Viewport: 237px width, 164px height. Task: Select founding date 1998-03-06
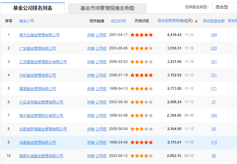click(x=118, y=115)
